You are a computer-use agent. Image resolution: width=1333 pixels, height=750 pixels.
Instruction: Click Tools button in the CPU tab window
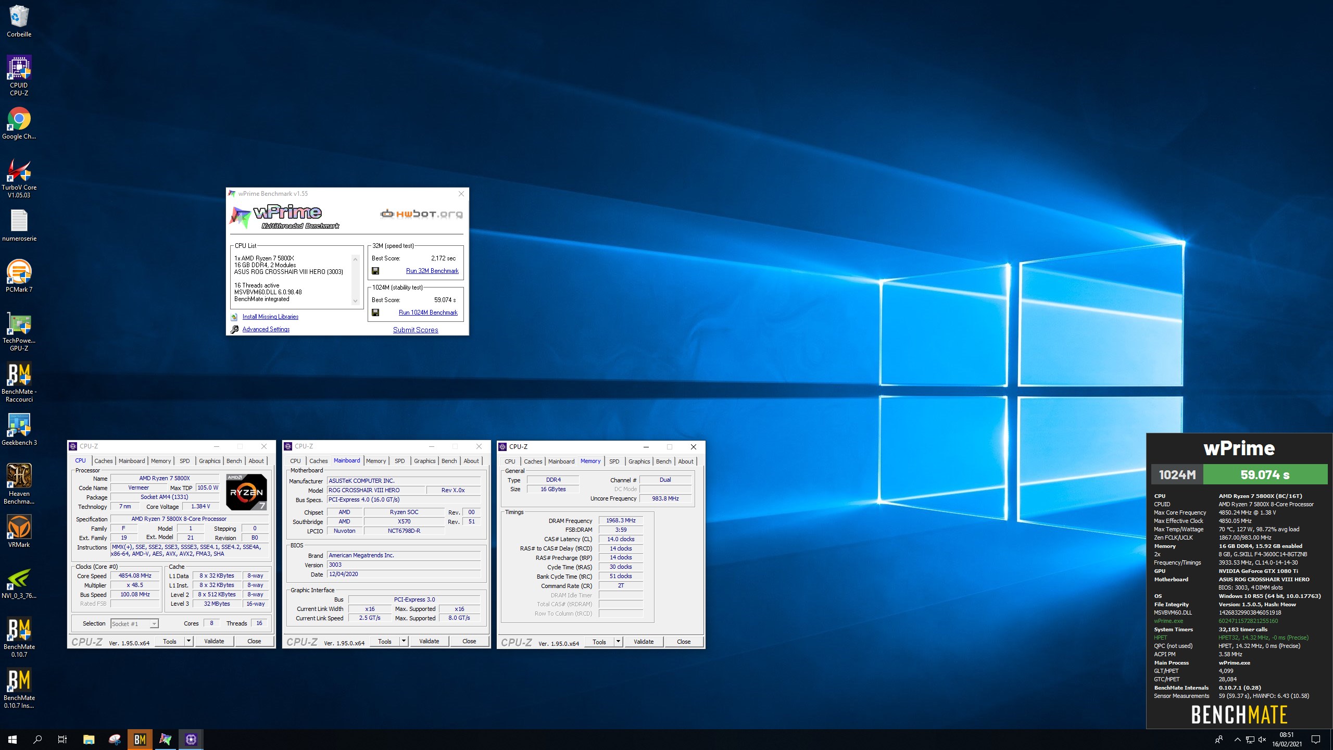(170, 641)
